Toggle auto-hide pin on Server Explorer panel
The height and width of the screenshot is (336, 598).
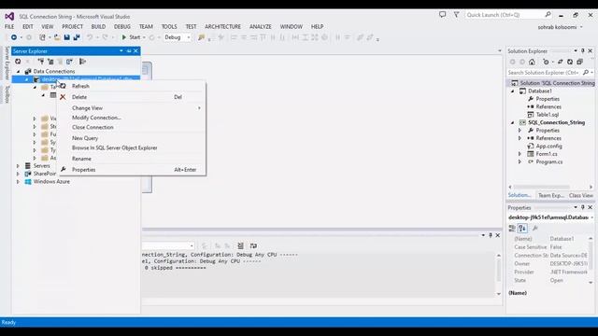click(129, 51)
